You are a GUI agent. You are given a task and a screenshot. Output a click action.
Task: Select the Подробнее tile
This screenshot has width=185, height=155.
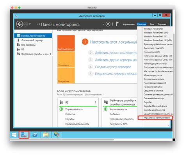pos(66,76)
